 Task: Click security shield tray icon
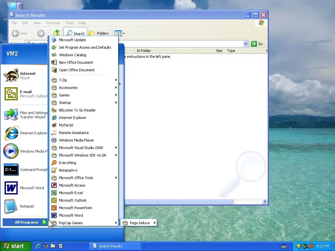click(x=299, y=246)
